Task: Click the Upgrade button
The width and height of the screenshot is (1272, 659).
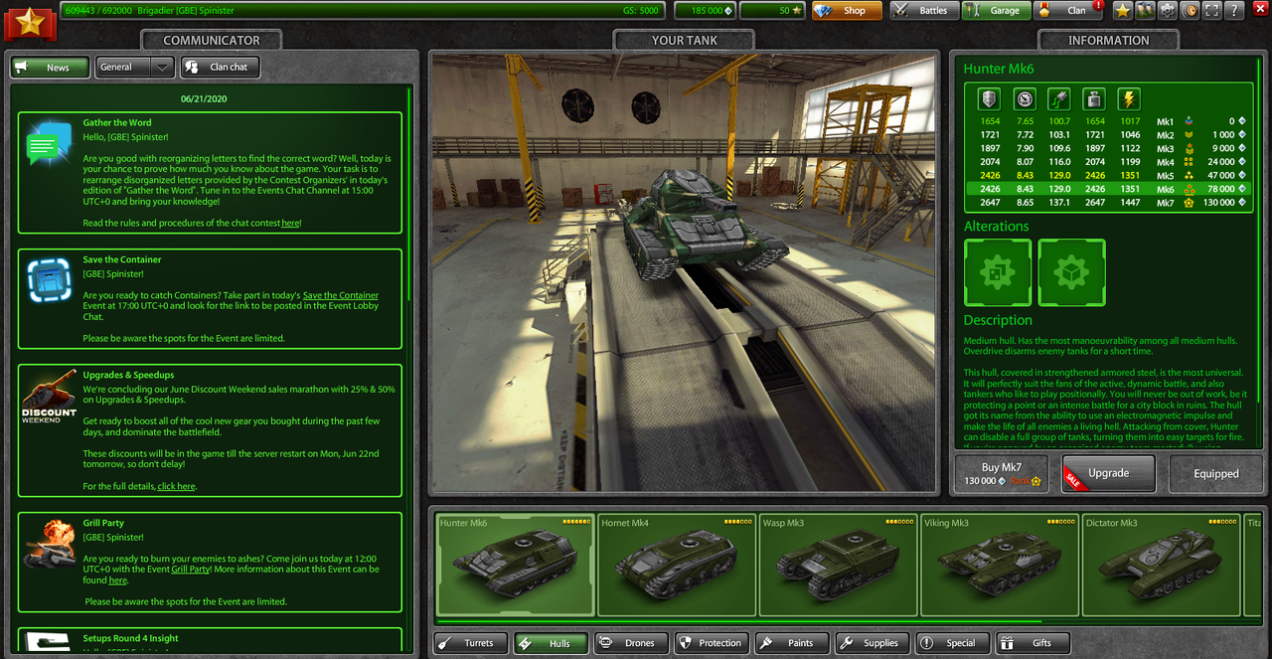Action: (x=1108, y=474)
